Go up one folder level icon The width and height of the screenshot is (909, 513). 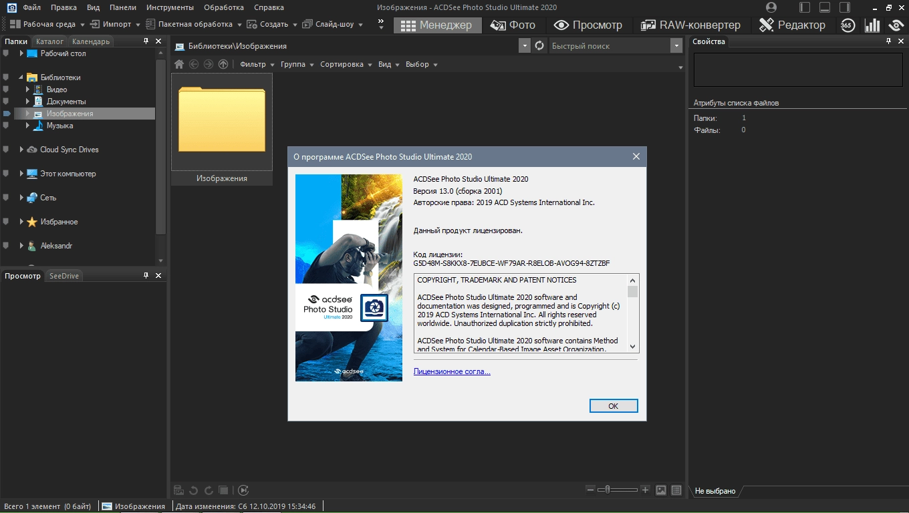point(223,64)
